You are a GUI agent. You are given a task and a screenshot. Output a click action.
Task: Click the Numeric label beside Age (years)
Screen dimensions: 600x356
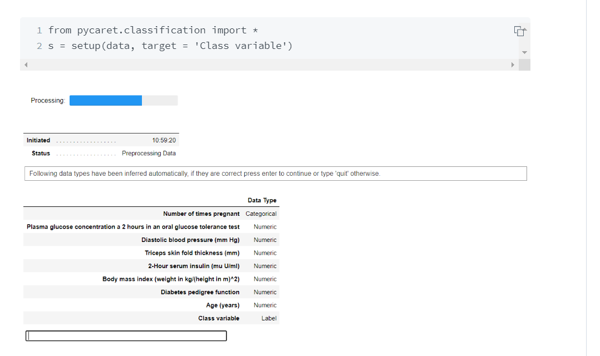pyautogui.click(x=265, y=305)
